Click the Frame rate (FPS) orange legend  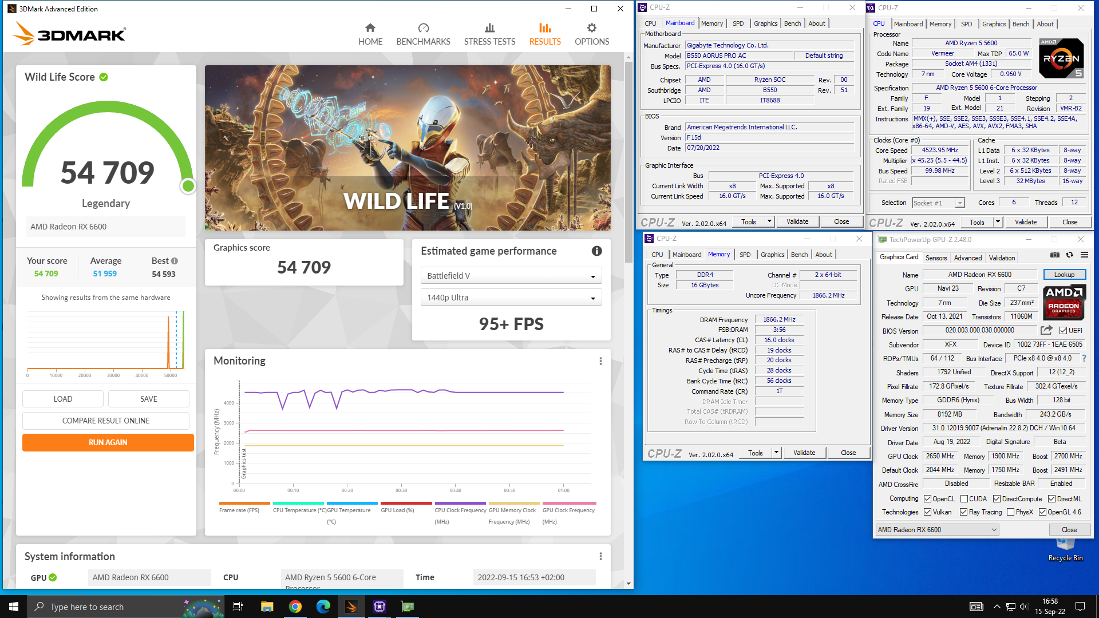tap(244, 507)
